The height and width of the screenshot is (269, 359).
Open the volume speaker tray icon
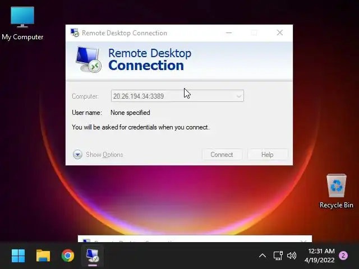(292, 256)
